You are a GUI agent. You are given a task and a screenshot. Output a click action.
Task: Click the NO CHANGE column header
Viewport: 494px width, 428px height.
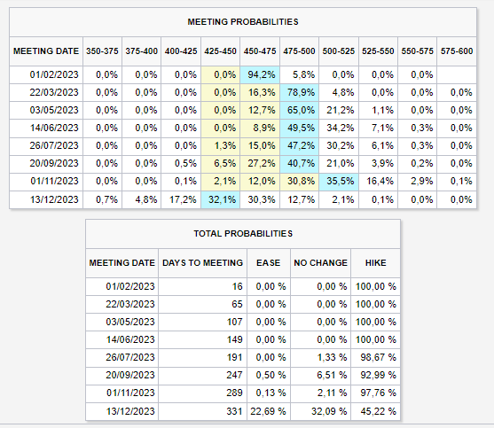point(321,263)
